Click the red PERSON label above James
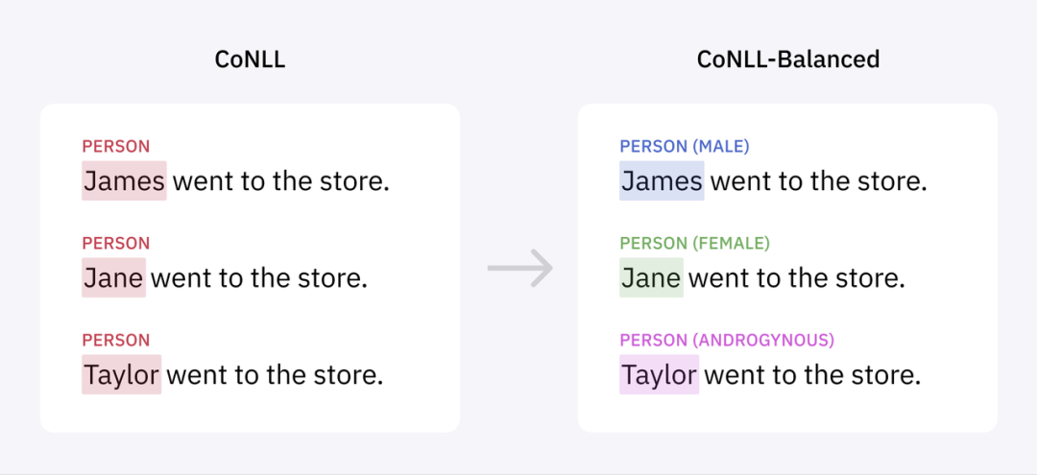This screenshot has height=475, width=1037. coord(116,147)
